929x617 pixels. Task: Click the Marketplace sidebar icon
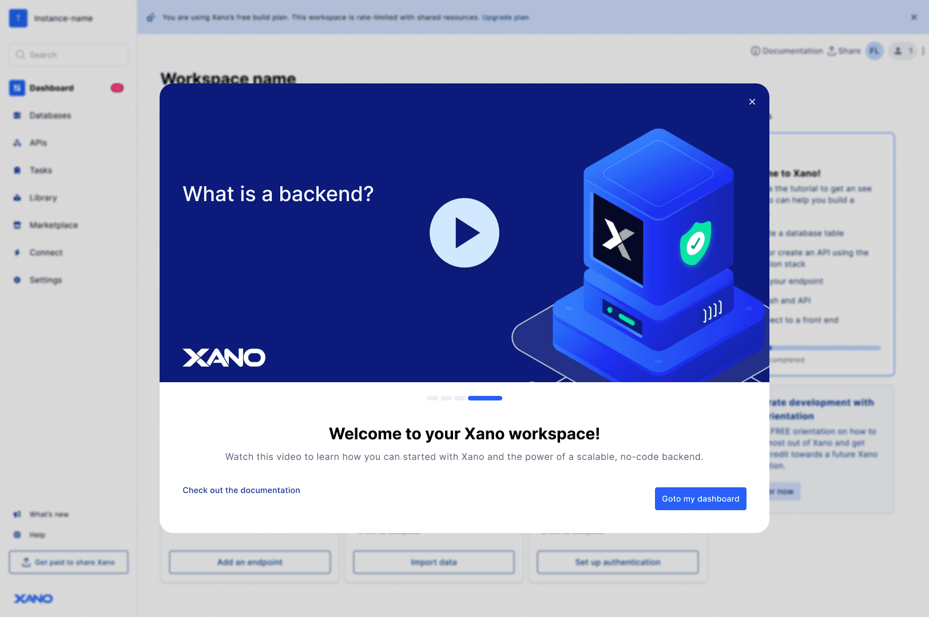pos(17,225)
